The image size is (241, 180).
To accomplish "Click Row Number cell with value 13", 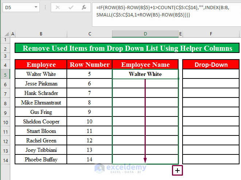I will pyautogui.click(x=89, y=150).
